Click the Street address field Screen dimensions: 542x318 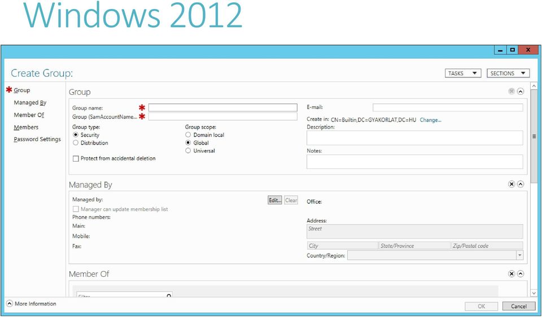(415, 232)
